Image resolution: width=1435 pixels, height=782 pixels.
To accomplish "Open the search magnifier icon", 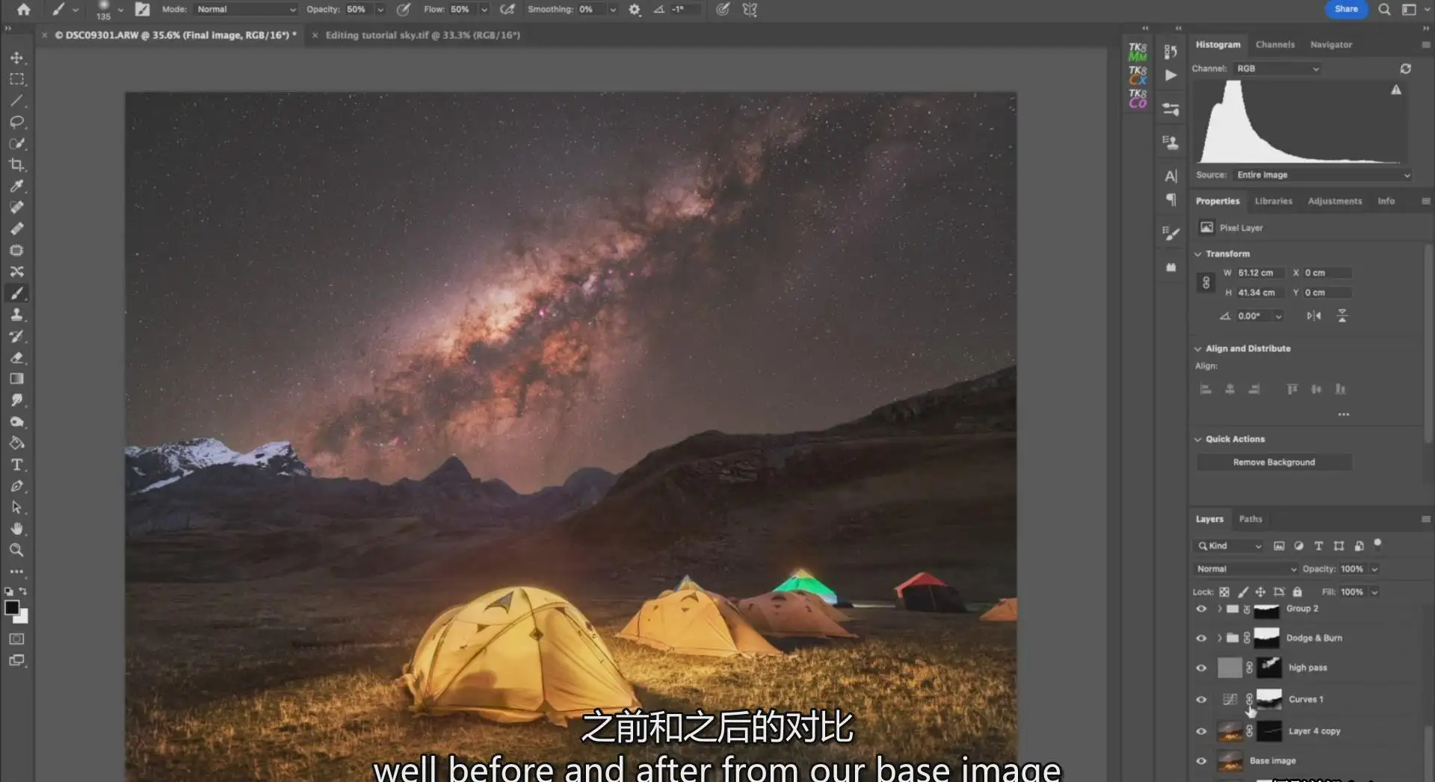I will point(1384,10).
